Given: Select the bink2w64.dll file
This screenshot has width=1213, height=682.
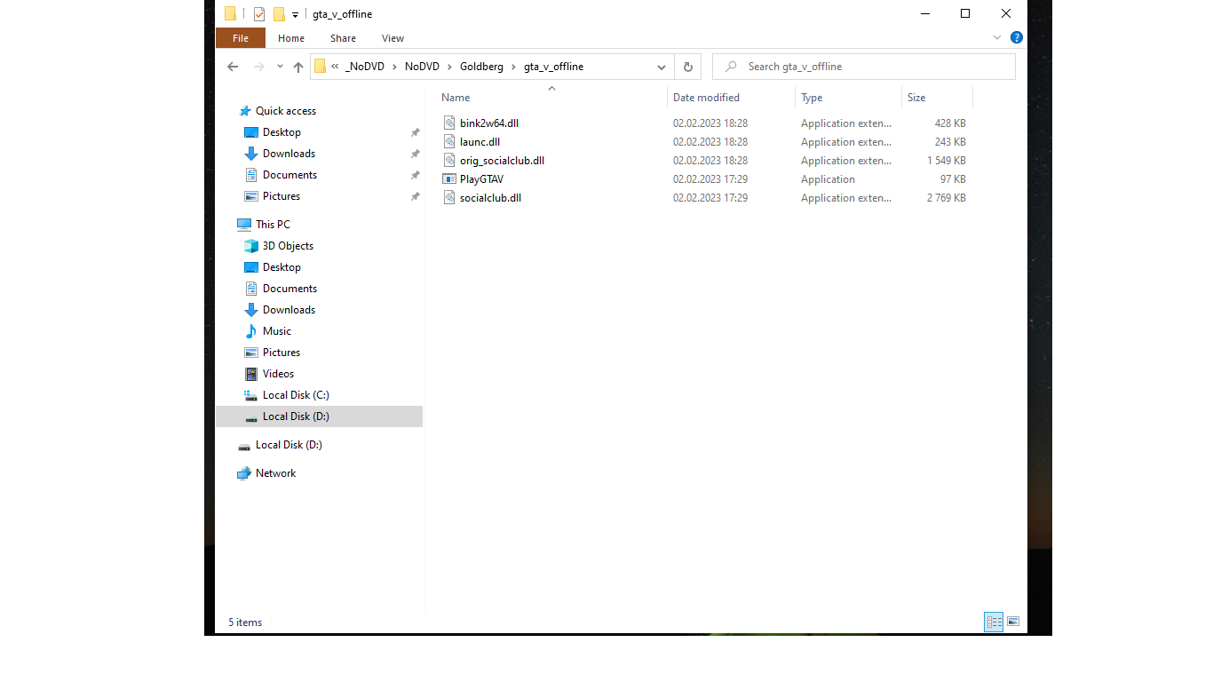Looking at the screenshot, I should click(x=488, y=123).
